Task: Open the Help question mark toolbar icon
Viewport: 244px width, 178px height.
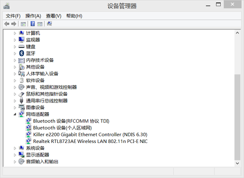Action: [33, 24]
